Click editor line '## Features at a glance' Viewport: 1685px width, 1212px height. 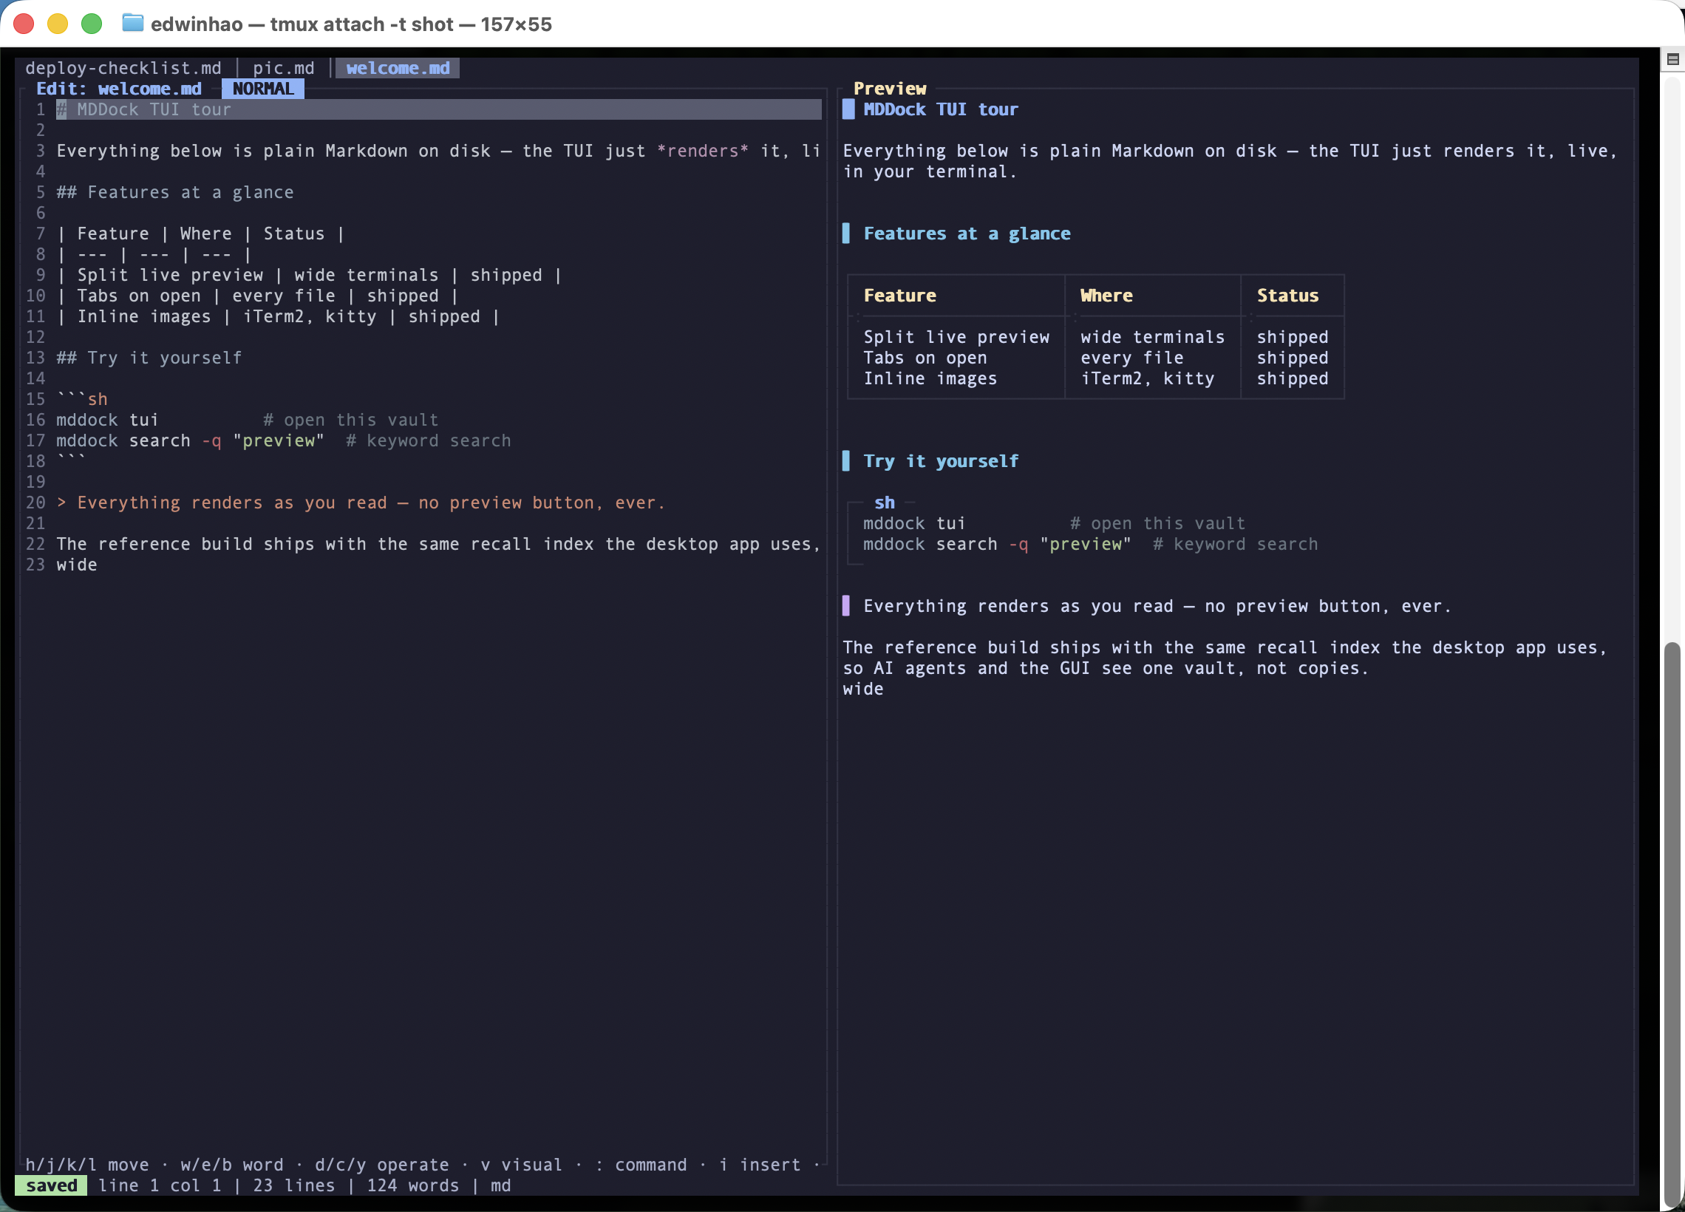coord(175,191)
